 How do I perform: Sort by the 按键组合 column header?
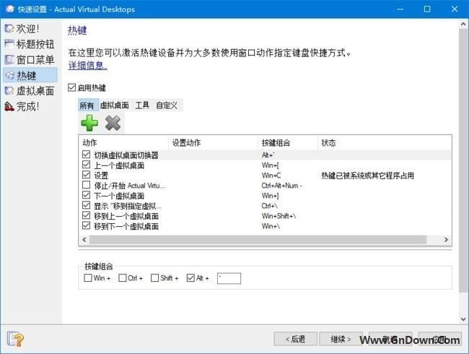coord(287,143)
